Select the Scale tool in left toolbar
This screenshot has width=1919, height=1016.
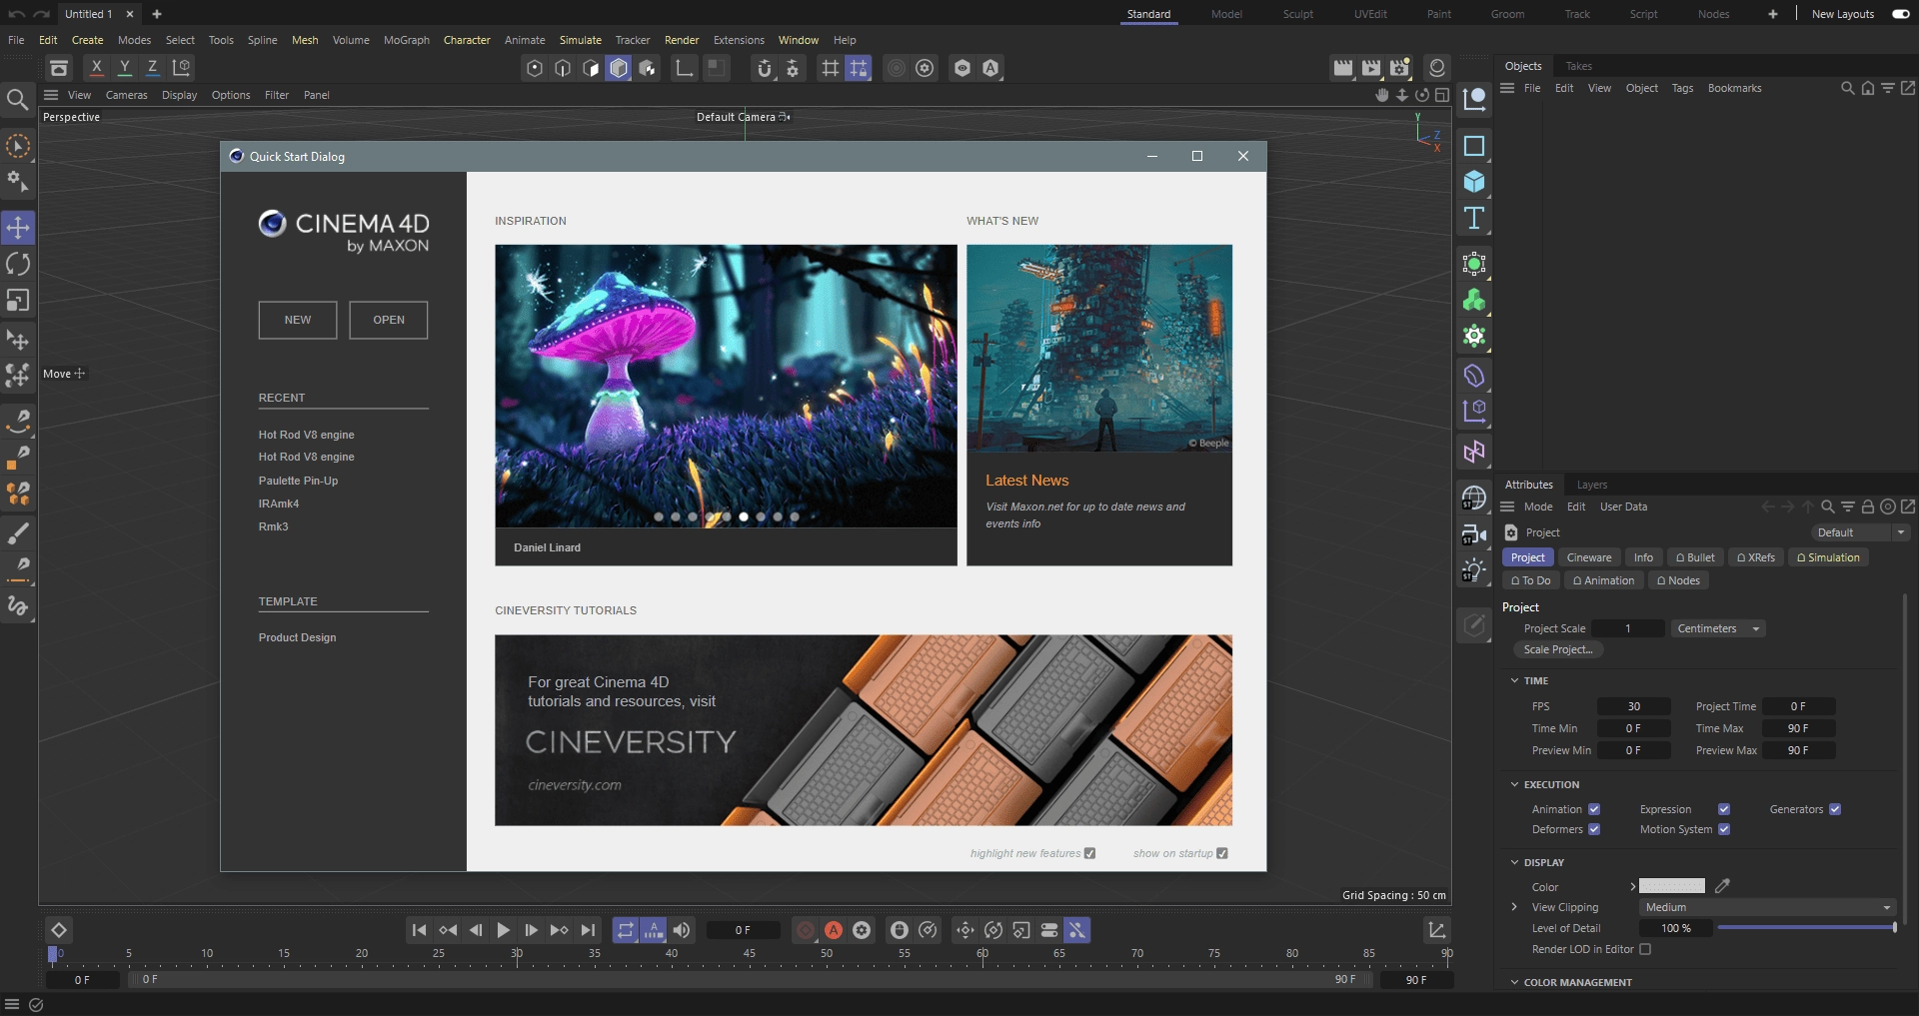(18, 300)
